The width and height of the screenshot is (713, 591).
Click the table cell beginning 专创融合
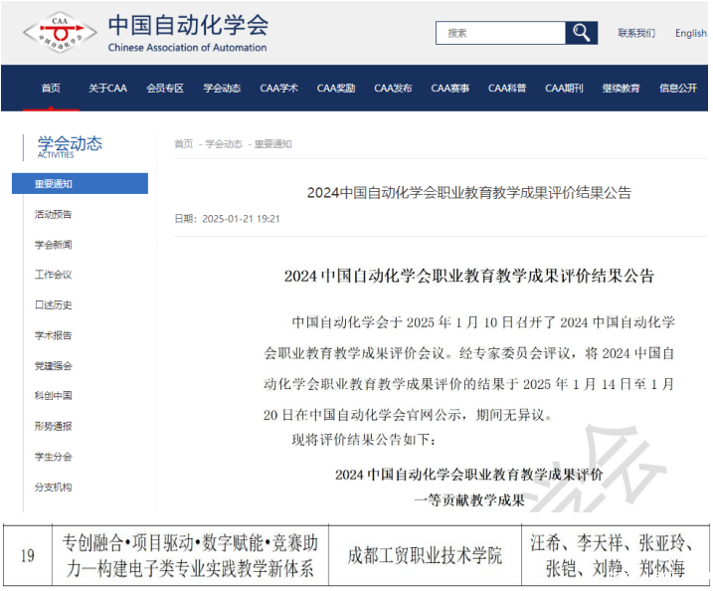pos(190,555)
